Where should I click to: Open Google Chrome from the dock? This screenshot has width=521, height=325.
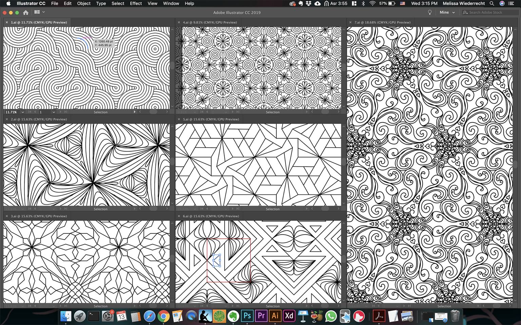point(163,316)
